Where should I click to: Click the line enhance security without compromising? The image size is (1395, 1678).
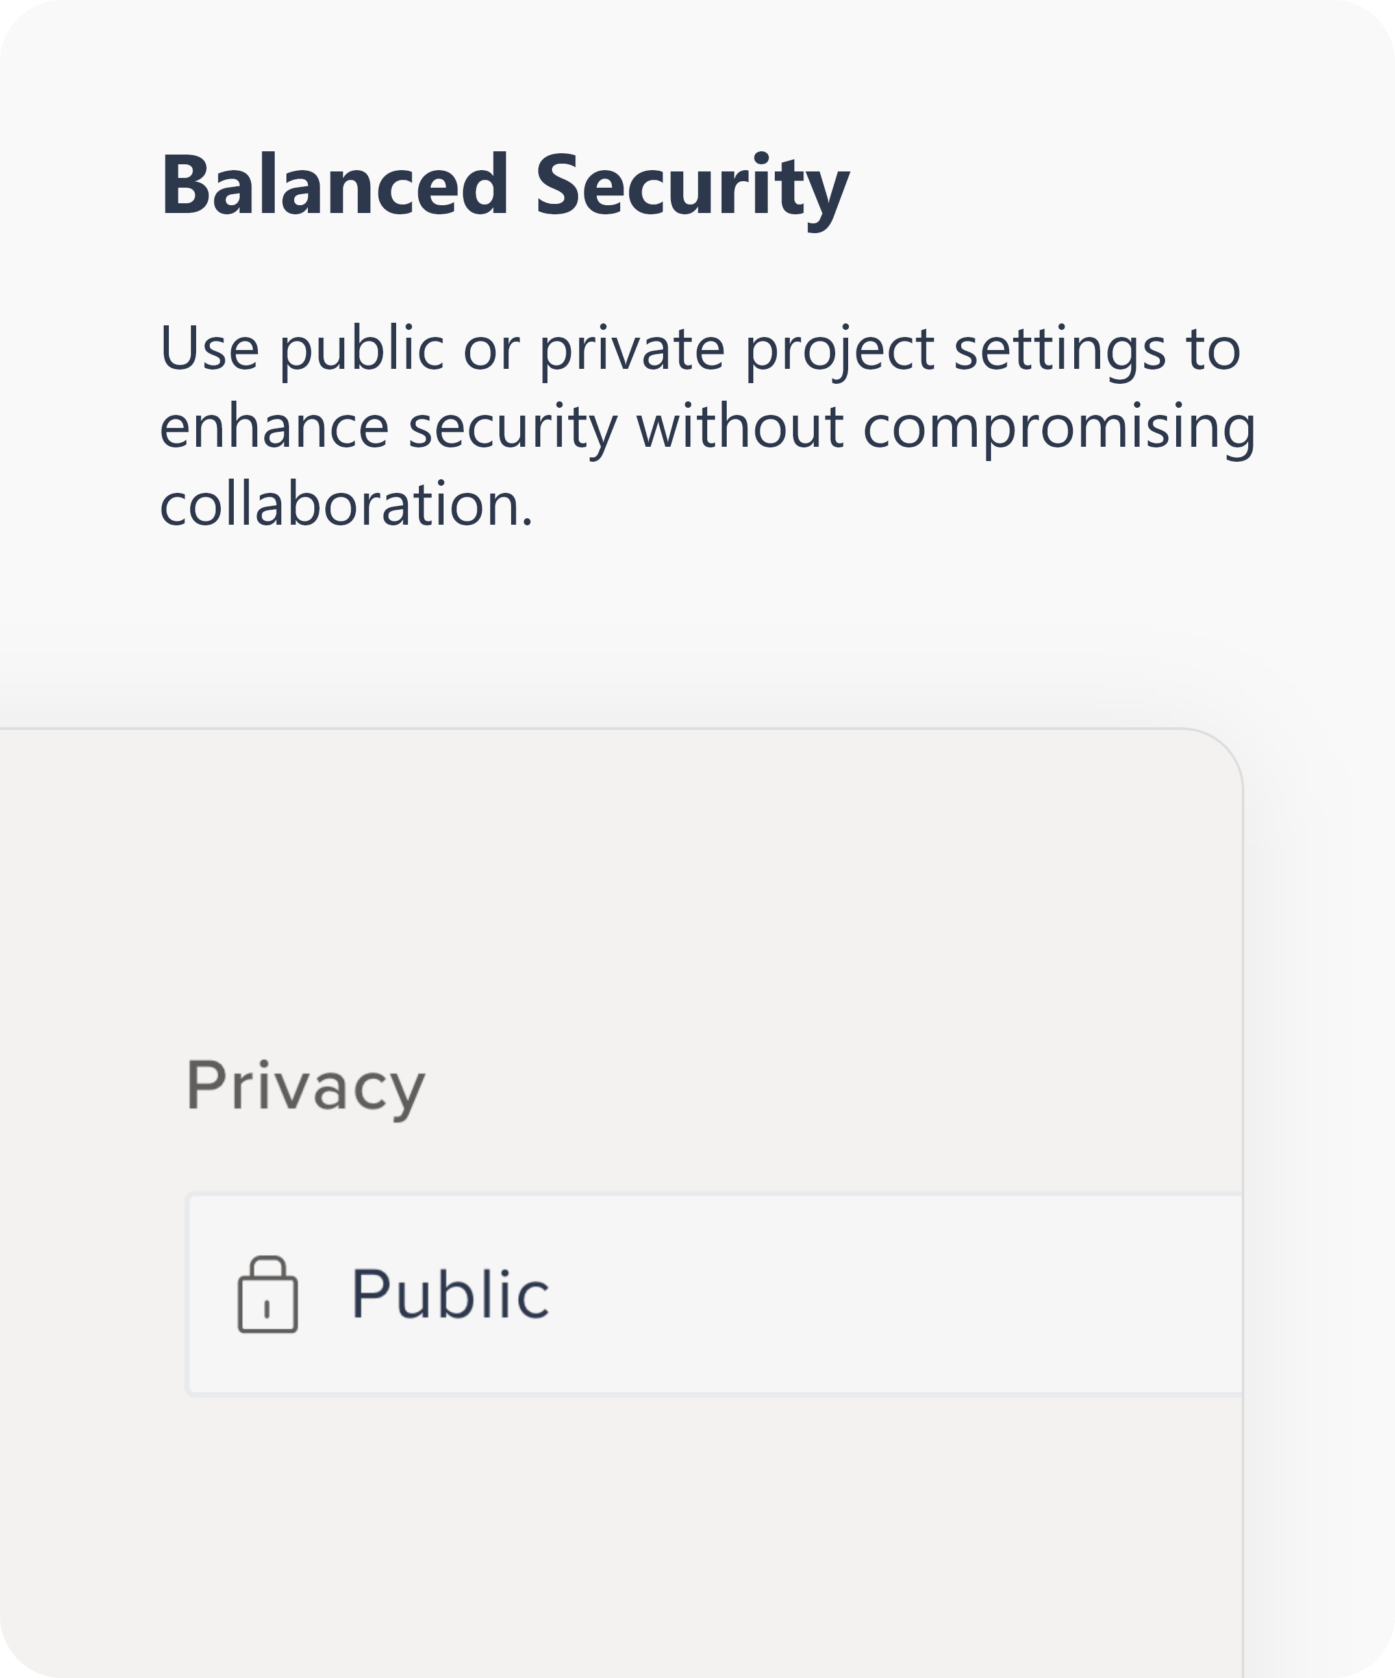pyautogui.click(x=708, y=427)
